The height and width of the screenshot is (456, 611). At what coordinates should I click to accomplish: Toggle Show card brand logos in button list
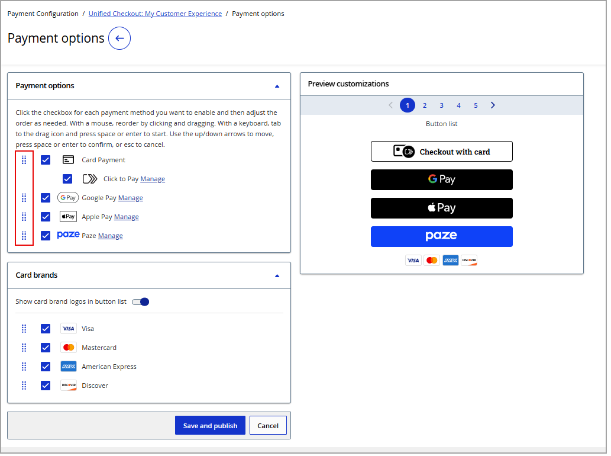click(141, 303)
